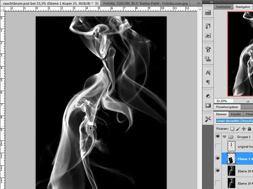The height and width of the screenshot is (189, 253).
Task: Open the Actions panel play icon
Action: 208,35
